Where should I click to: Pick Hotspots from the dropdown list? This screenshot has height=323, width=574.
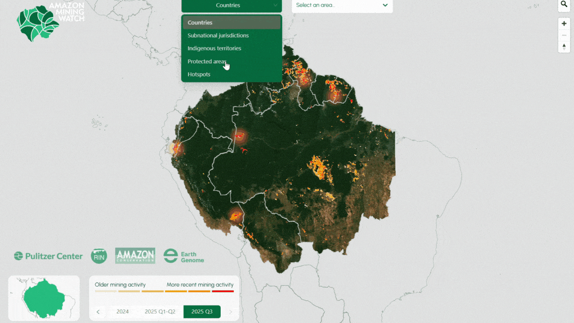click(199, 74)
